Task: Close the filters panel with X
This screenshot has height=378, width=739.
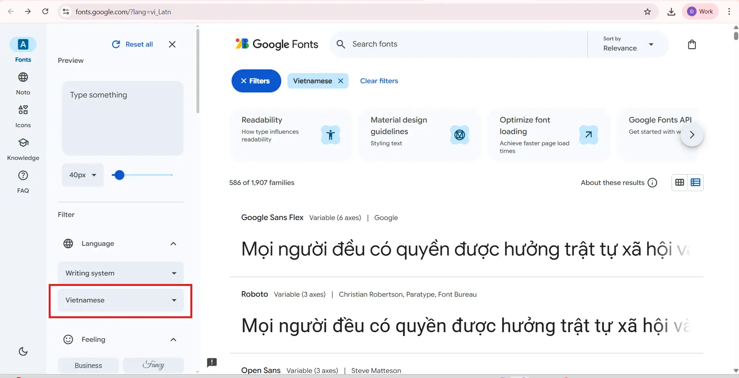Action: (172, 44)
